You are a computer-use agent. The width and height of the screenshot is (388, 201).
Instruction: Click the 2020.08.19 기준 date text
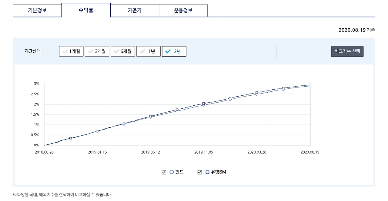[357, 30]
